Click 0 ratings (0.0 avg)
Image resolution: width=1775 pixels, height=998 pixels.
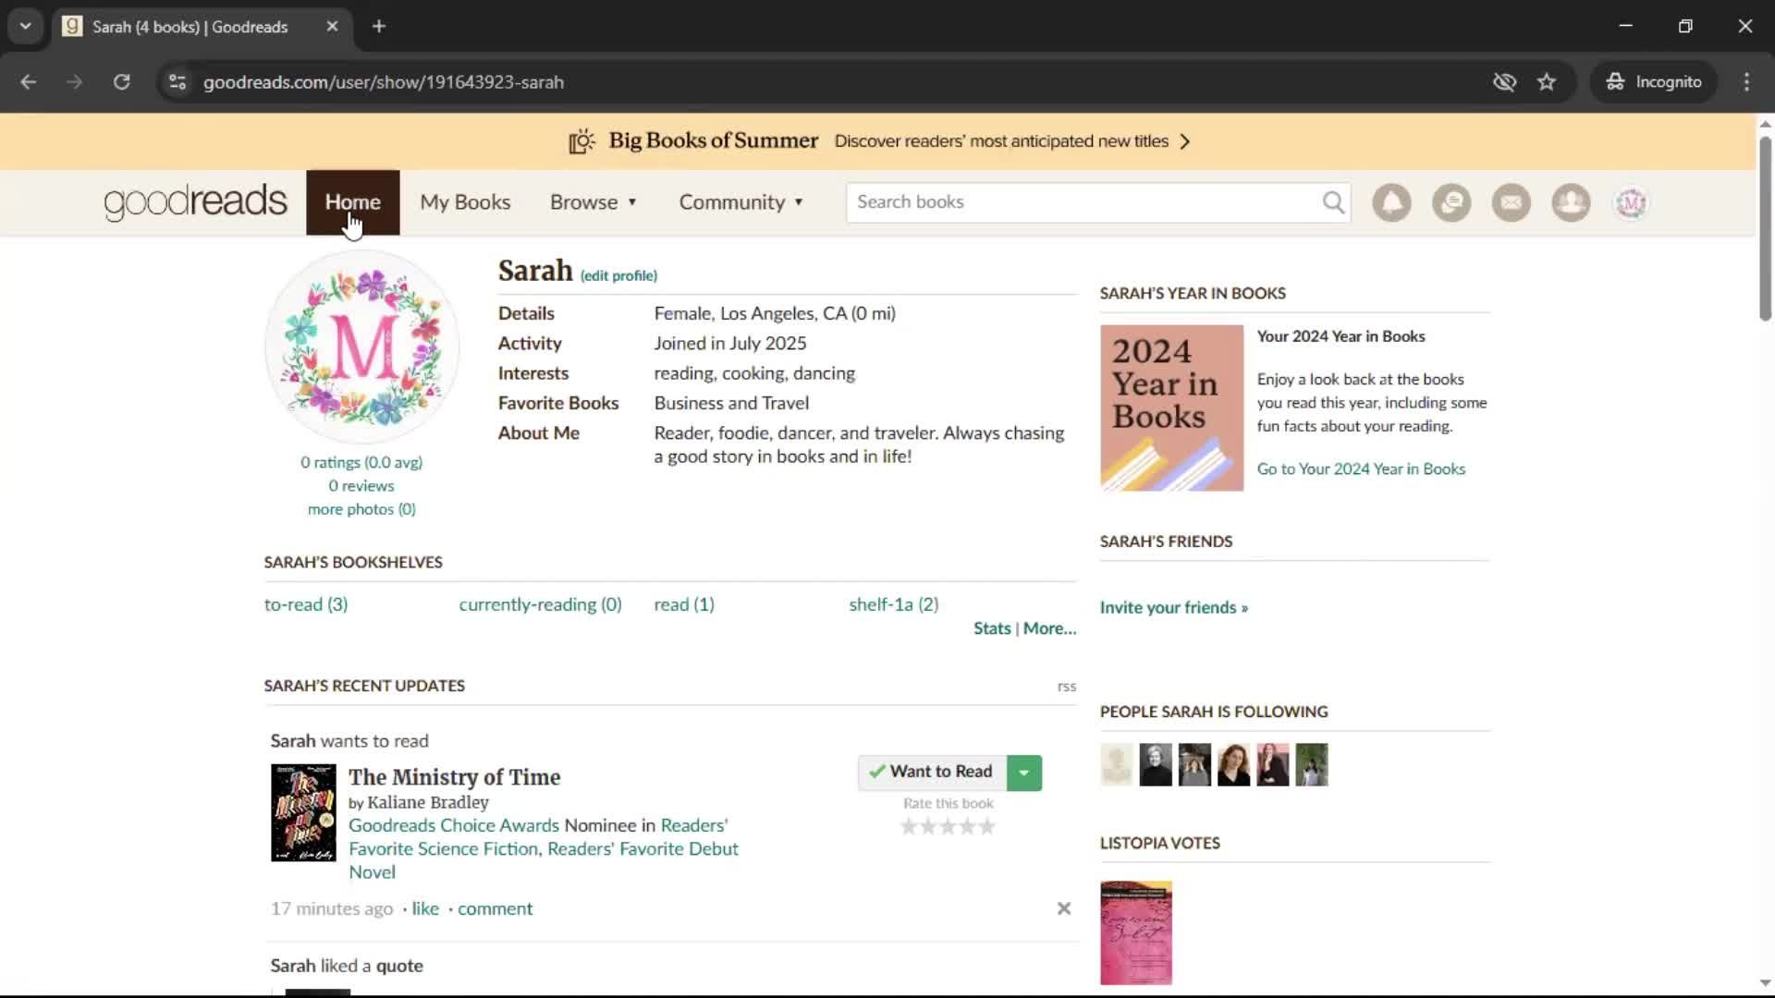tap(361, 462)
